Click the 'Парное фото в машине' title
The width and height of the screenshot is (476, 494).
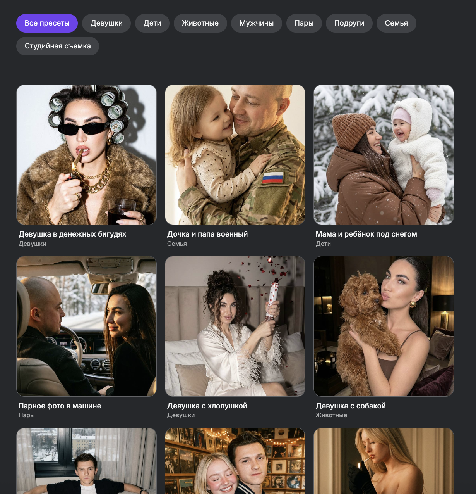pos(60,406)
